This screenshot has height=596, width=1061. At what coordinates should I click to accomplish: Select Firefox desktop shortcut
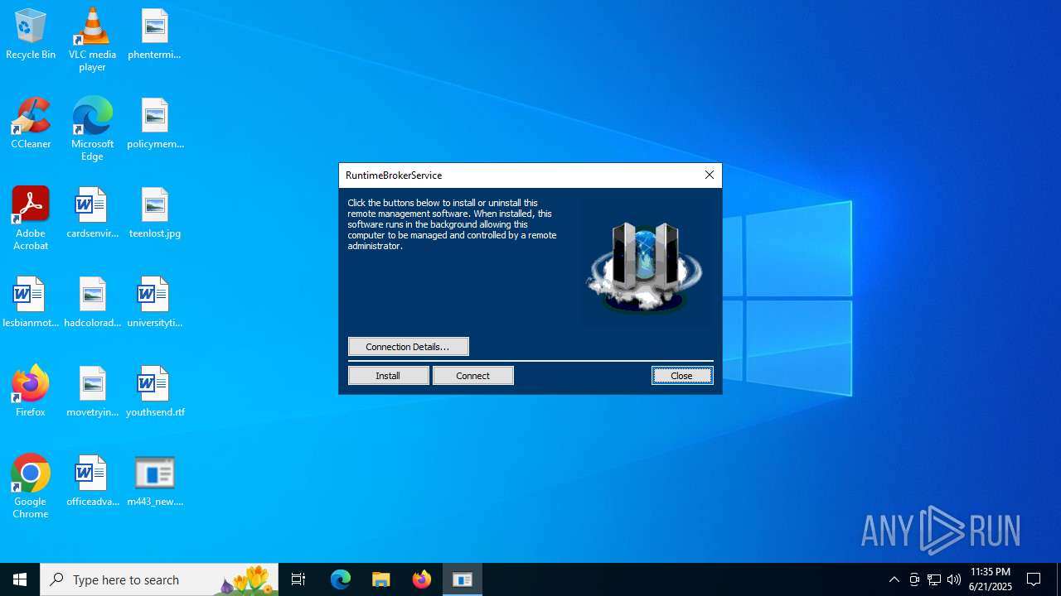(x=31, y=392)
